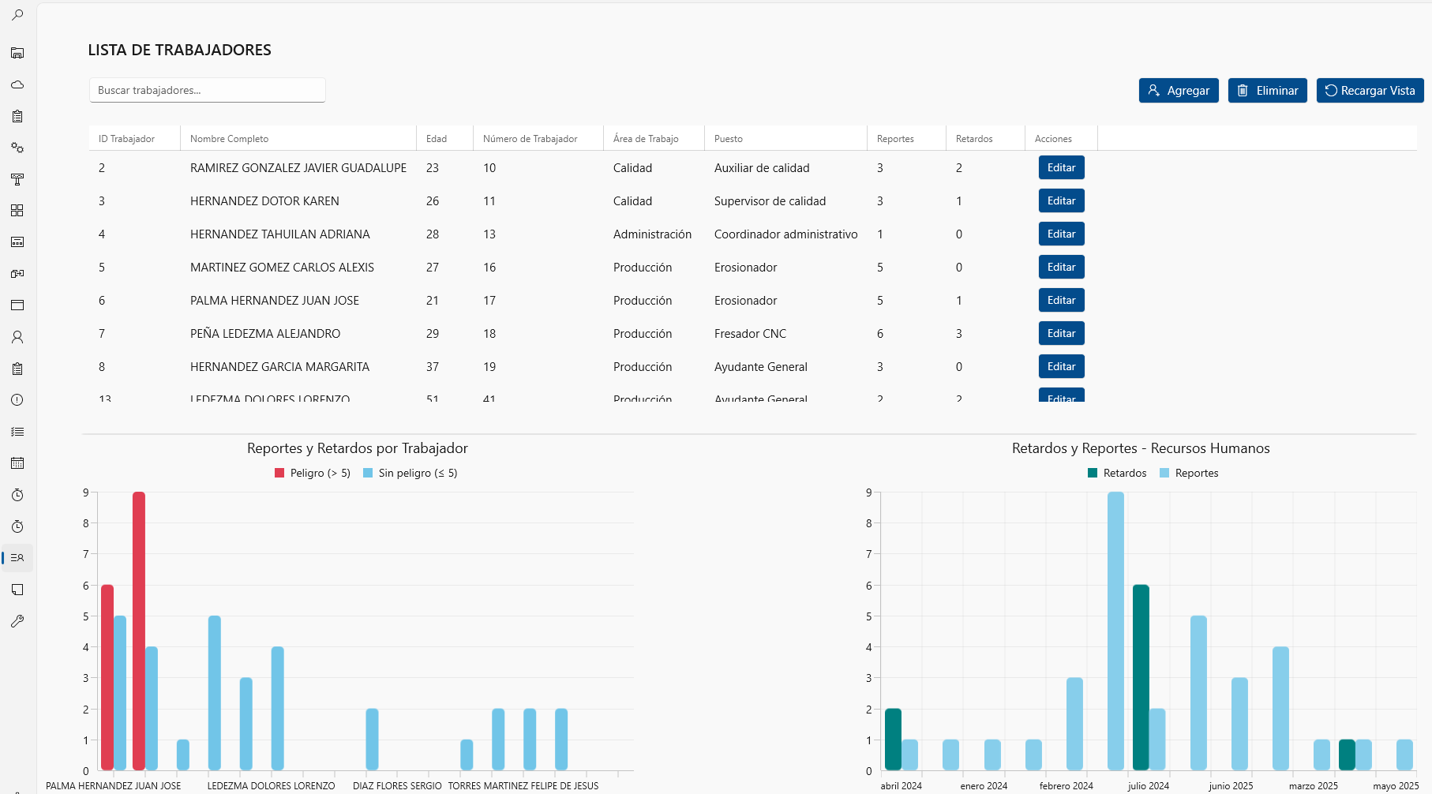This screenshot has height=794, width=1432.
Task: Click Editar for PEÑA LEDEZMA ALEJANDRO
Action: tap(1061, 334)
